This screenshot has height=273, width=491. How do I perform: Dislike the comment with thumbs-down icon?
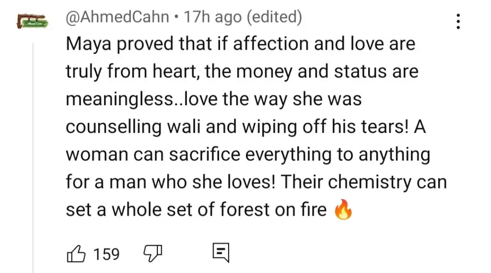pyautogui.click(x=152, y=253)
